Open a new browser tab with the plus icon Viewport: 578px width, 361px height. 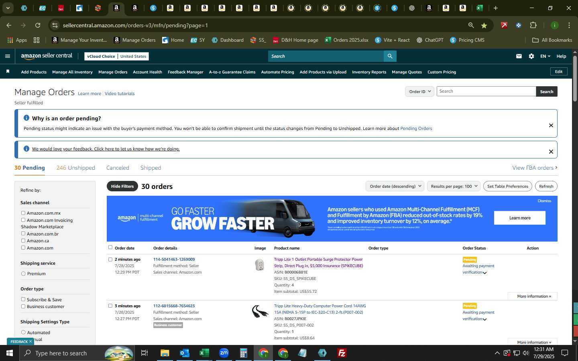tap(496, 8)
